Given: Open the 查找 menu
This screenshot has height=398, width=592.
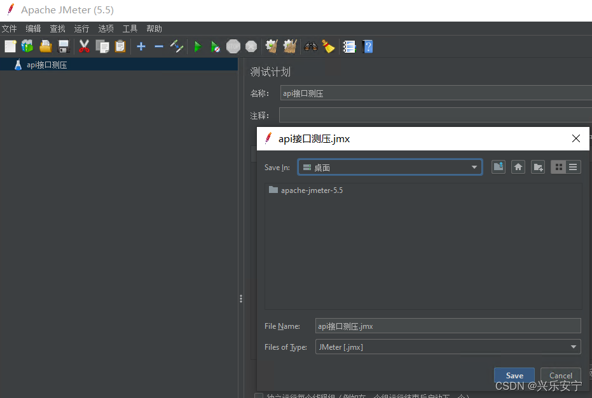Looking at the screenshot, I should click(x=57, y=29).
